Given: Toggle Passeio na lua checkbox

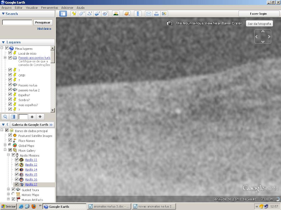Looking at the screenshot, I should (x=10, y=84).
